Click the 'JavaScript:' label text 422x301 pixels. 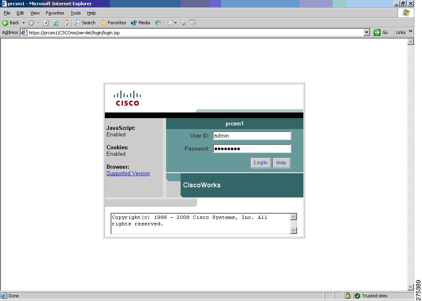(x=121, y=128)
